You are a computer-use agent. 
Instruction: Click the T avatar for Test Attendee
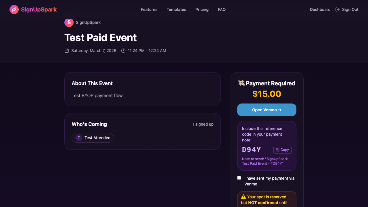[x=78, y=138]
